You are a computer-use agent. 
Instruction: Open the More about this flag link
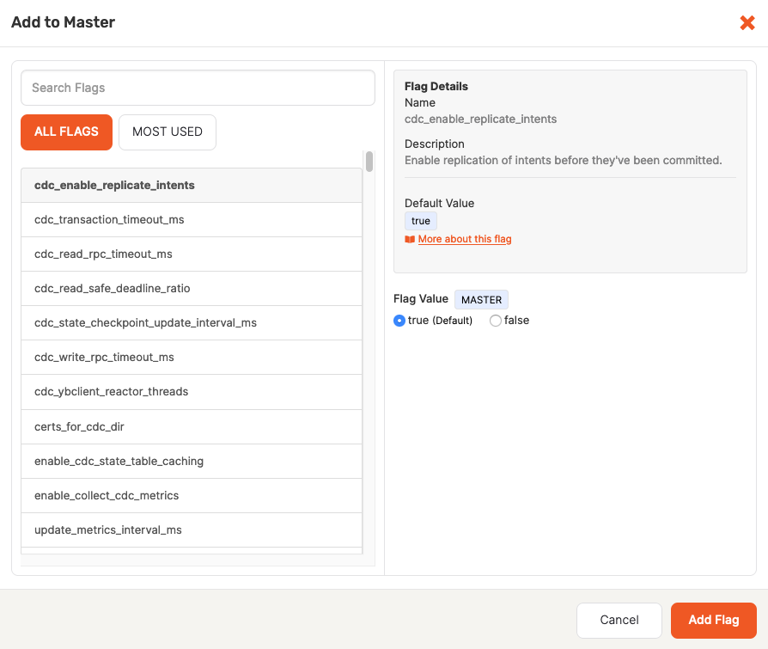point(464,238)
